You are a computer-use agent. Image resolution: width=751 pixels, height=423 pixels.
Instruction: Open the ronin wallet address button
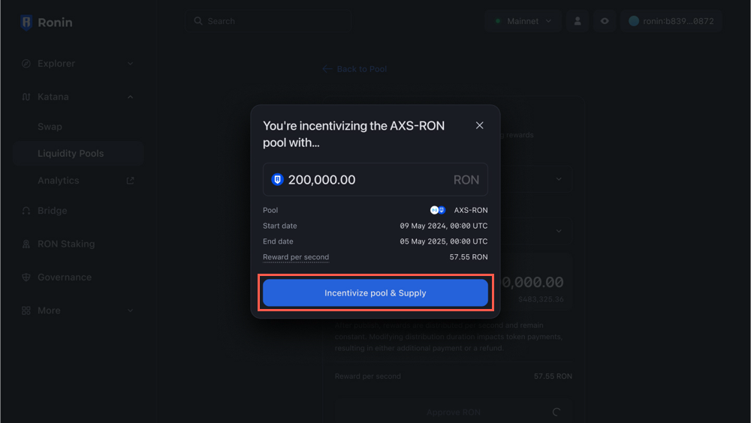(x=671, y=21)
